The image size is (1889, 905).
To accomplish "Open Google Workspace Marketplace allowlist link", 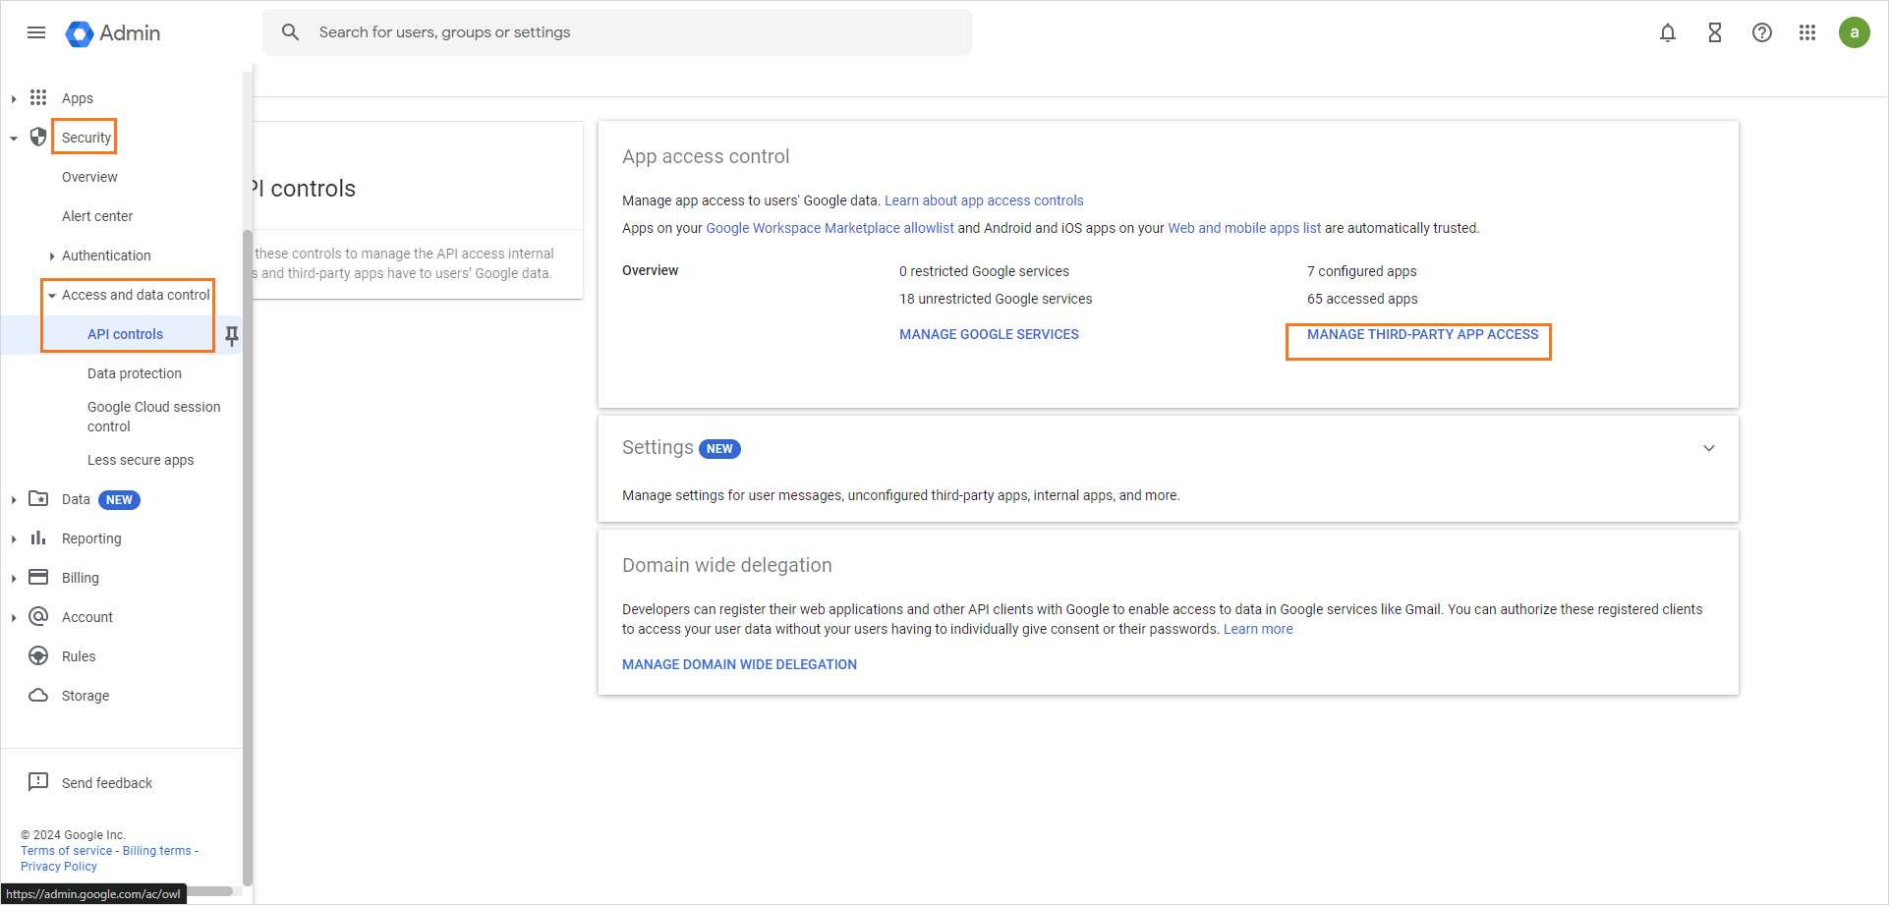I will 830,228.
